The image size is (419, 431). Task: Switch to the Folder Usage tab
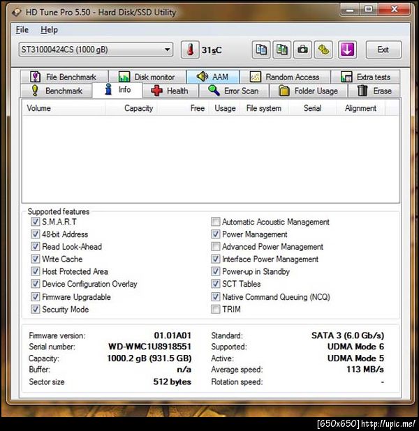point(309,91)
